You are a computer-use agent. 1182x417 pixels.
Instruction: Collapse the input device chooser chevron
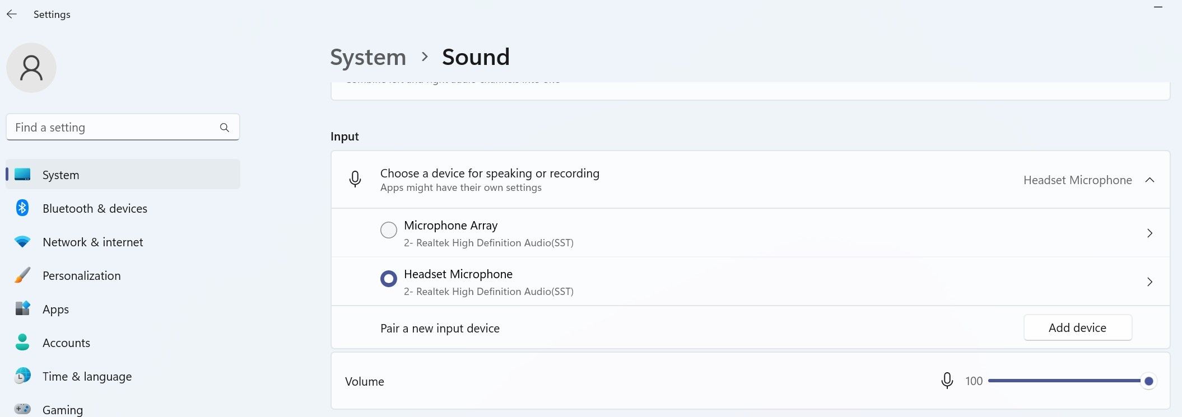tap(1150, 180)
